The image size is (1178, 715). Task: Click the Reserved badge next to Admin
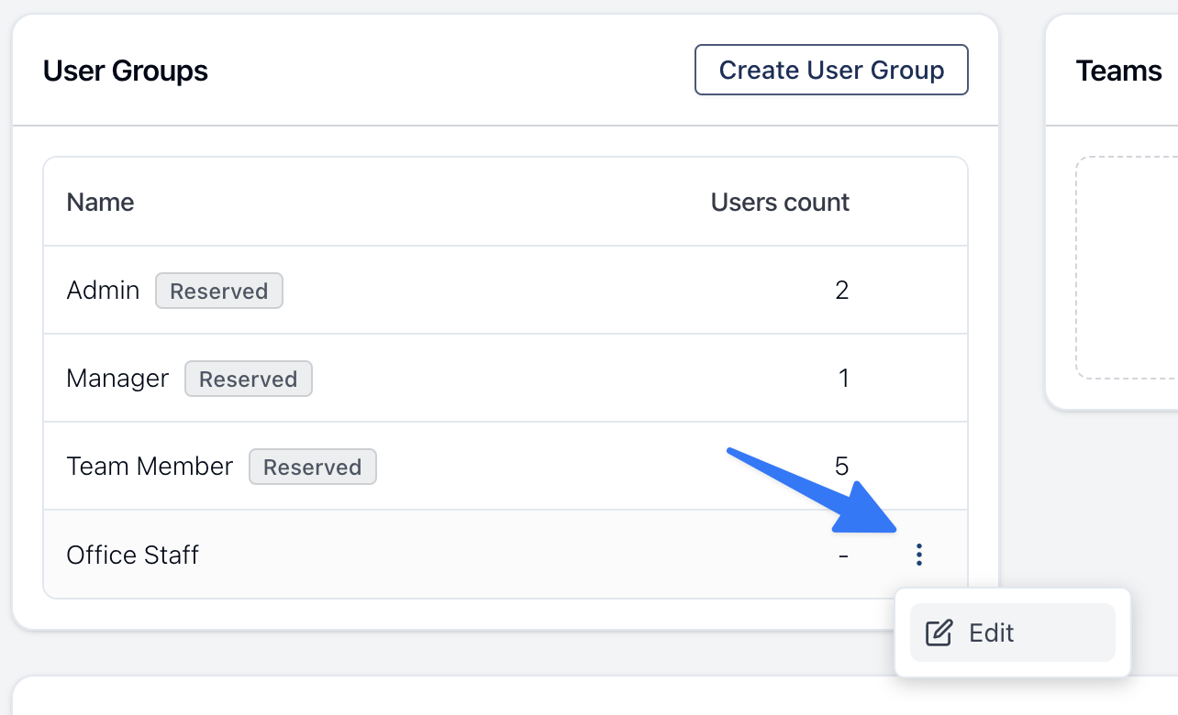[x=219, y=291]
